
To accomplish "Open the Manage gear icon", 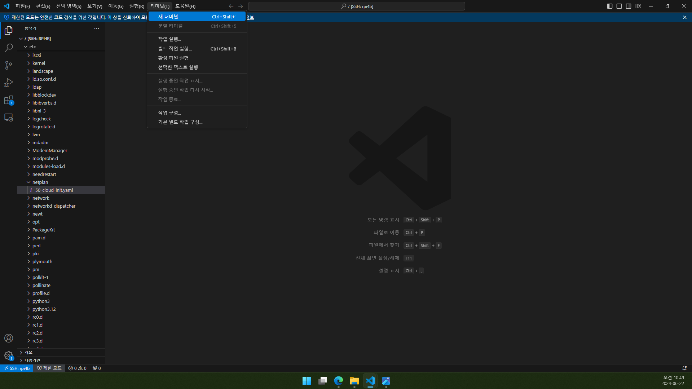I will pyautogui.click(x=9, y=355).
